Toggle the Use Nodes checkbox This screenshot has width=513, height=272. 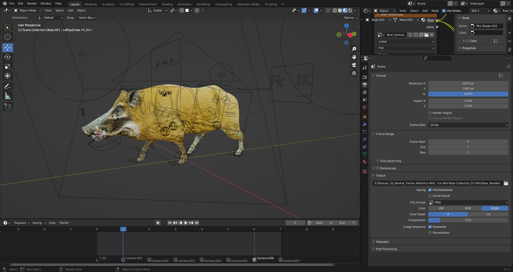pos(444,11)
